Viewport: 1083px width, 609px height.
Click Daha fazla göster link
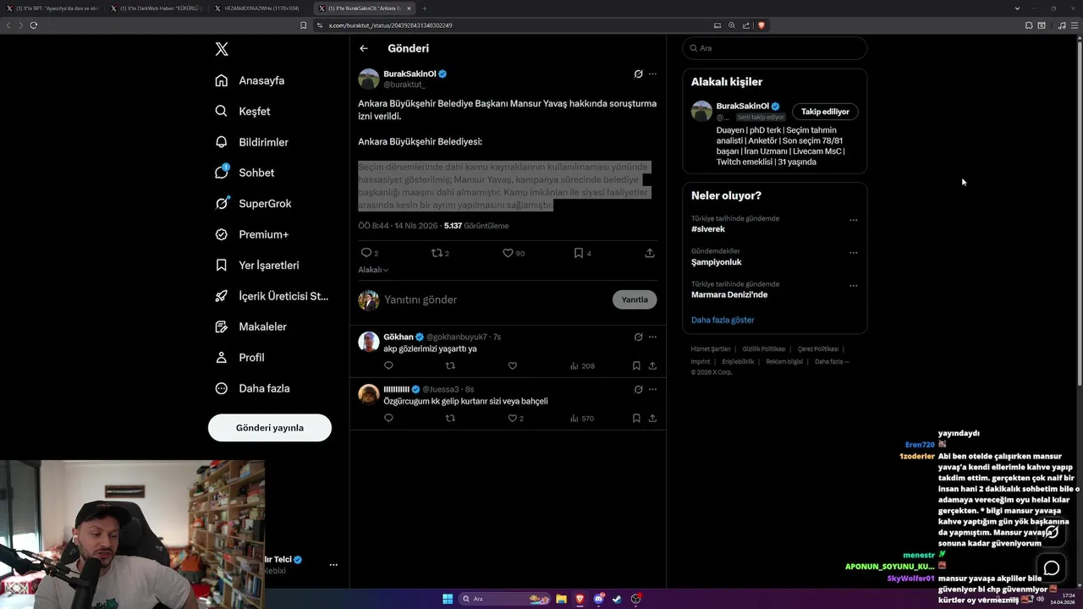[x=723, y=320]
